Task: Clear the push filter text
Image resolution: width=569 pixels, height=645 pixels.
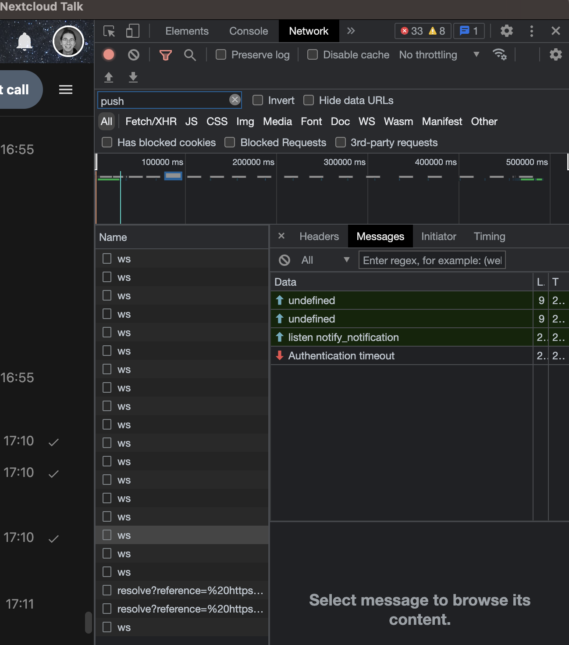Action: tap(235, 100)
